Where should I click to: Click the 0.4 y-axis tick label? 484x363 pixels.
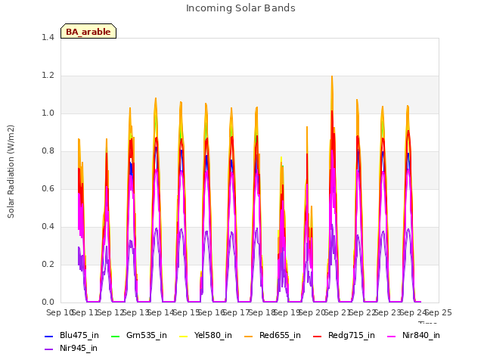coord(48,227)
